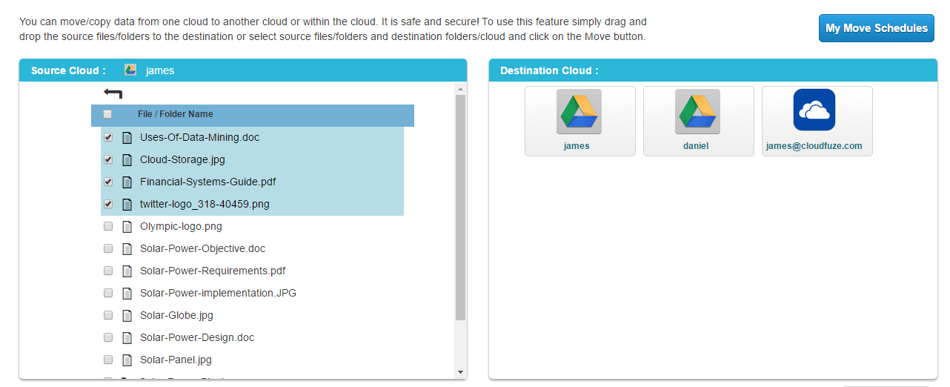Image resolution: width=950 pixels, height=387 pixels.
Task: Click the Solar-Power-Requirements.pdf file name
Action: pos(213,271)
